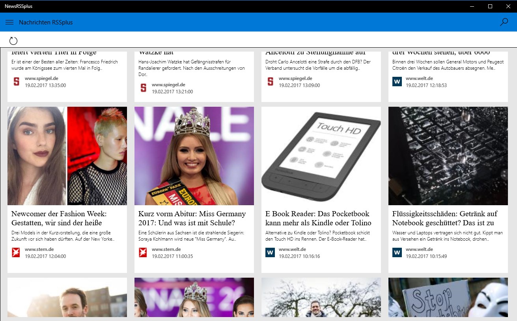Image resolution: width=517 pixels, height=321 pixels.
Task: Click www.spiegel.de on the Francesco Friedrich article
Action: coord(41,78)
